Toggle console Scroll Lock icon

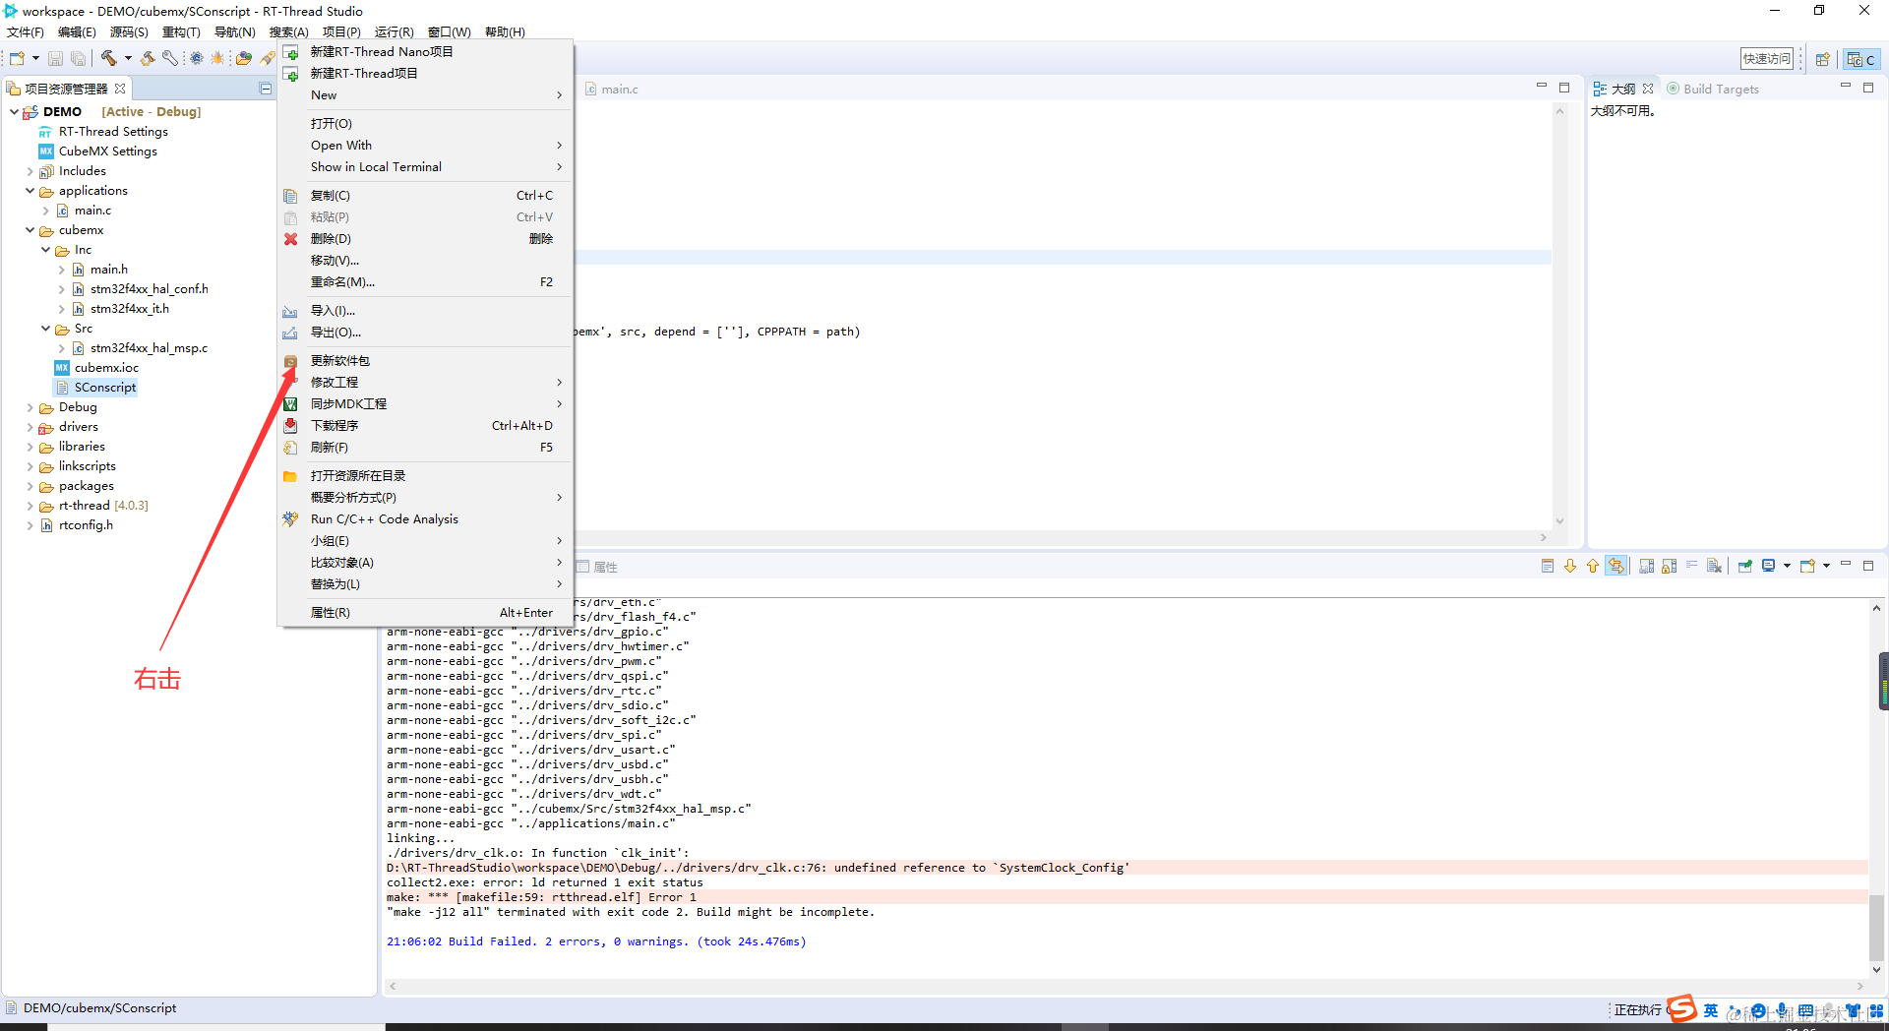pos(1669,566)
